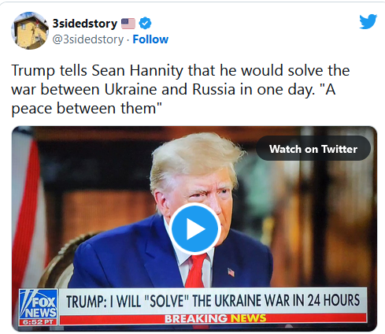385x334 pixels.
Task: Click the quoted phrase "A peace between them"
Action: click(x=173, y=98)
